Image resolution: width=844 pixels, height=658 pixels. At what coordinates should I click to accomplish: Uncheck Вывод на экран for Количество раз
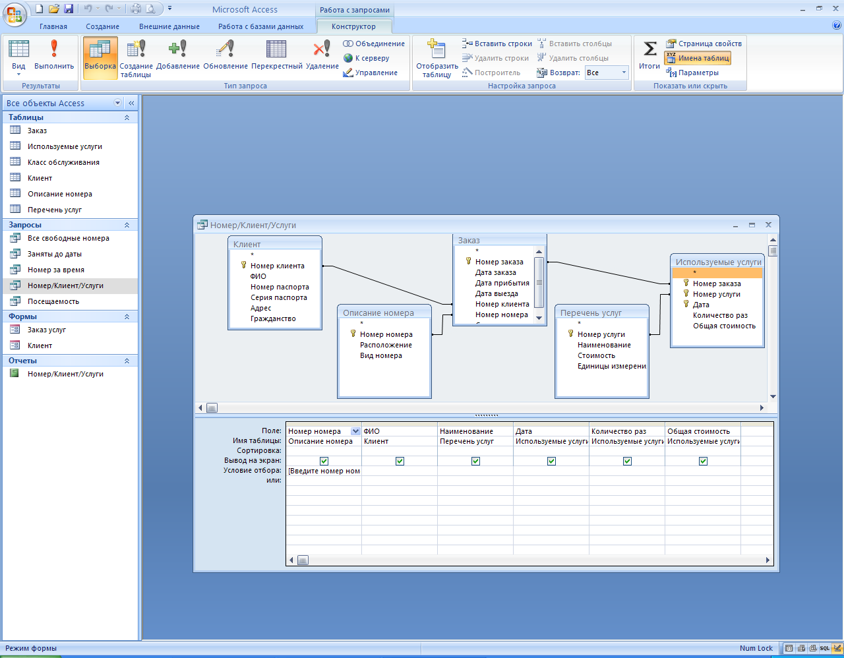click(627, 461)
